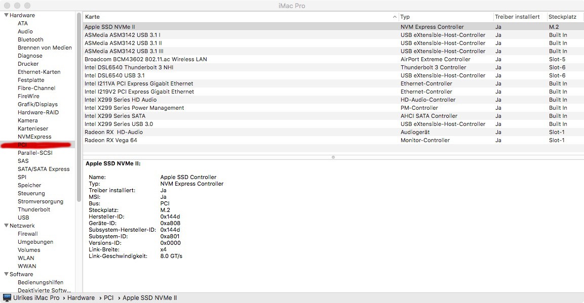Select Intel DSL6540 Thunderbolt 3 NHI row
Image resolution: width=584 pixels, height=303 pixels.
(x=333, y=67)
